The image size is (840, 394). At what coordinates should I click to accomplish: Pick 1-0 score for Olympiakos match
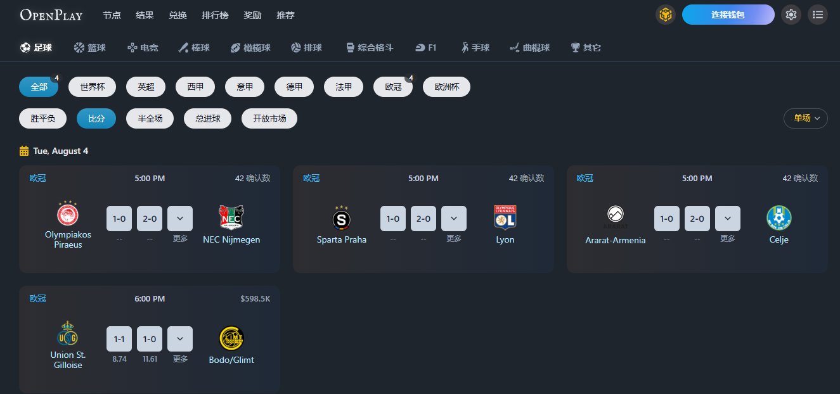coord(119,219)
